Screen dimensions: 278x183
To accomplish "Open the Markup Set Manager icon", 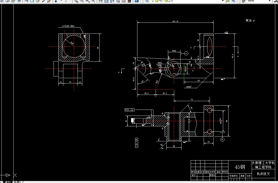I will [x=123, y=1].
